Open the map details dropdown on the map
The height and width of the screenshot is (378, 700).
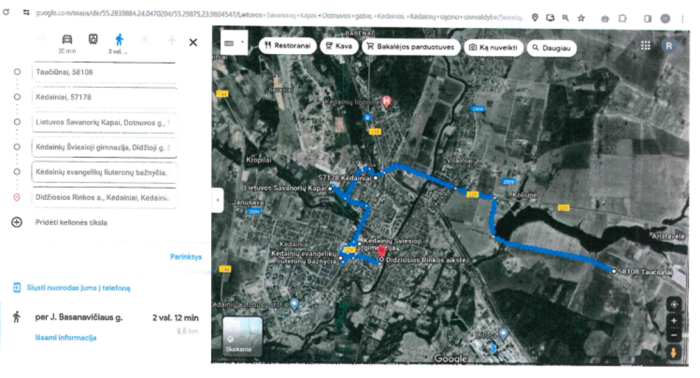click(235, 43)
